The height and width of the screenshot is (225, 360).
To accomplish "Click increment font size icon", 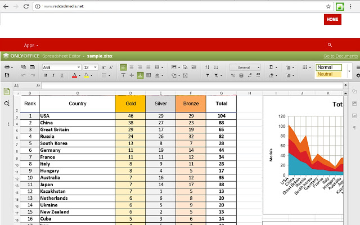I will (x=103, y=67).
